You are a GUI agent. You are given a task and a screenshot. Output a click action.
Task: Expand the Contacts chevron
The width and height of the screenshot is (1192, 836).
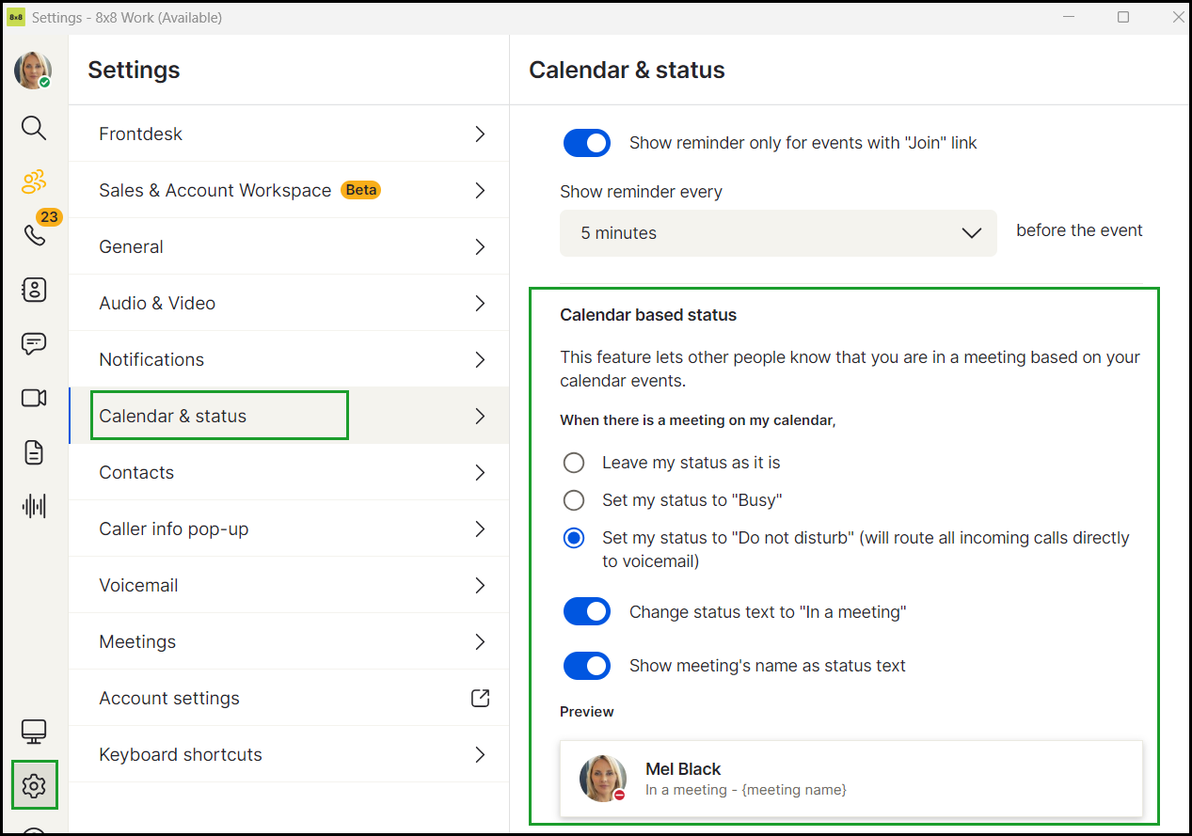480,472
